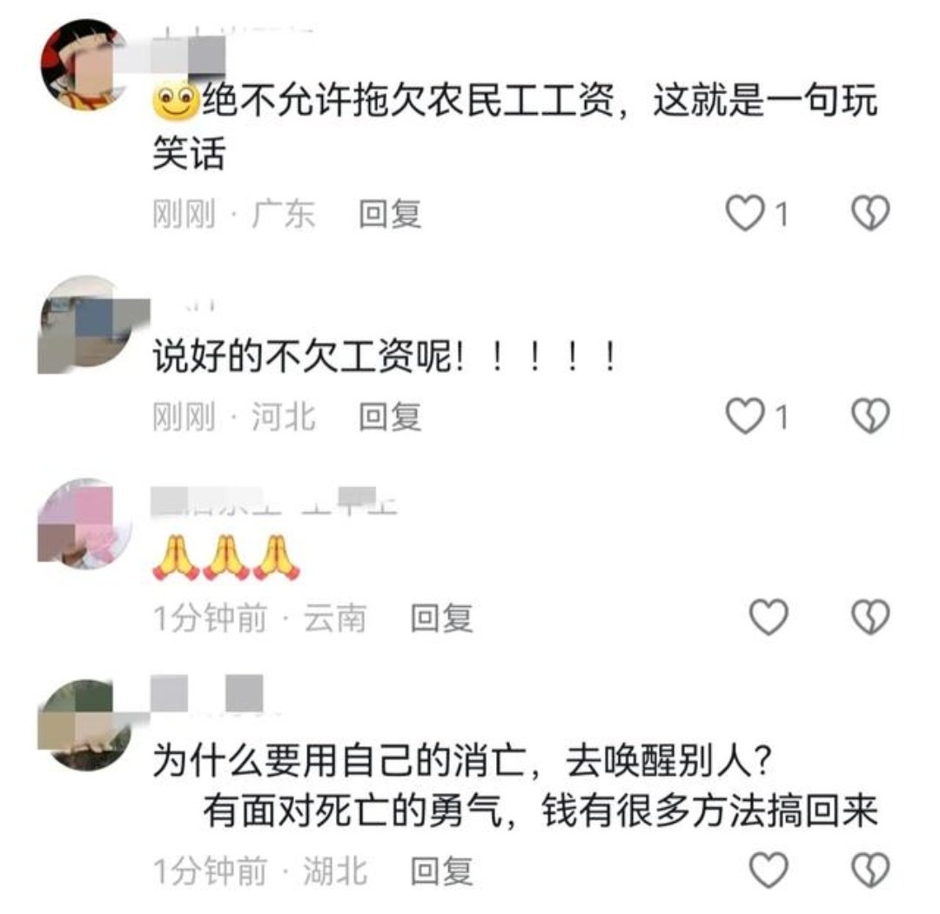Screen dimensions: 940x914
Task: Reply to the Hubei commenter
Action: [441, 871]
